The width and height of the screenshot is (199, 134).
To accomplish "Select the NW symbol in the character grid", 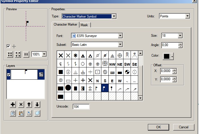I will point(112,64).
